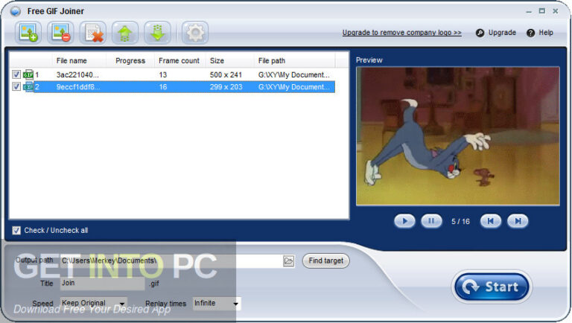Click the GIF file icon in row 2

pos(28,87)
